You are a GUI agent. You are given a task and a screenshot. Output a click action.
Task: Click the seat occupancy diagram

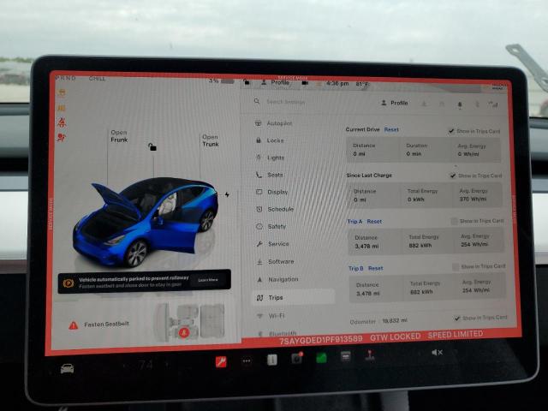click(190, 322)
